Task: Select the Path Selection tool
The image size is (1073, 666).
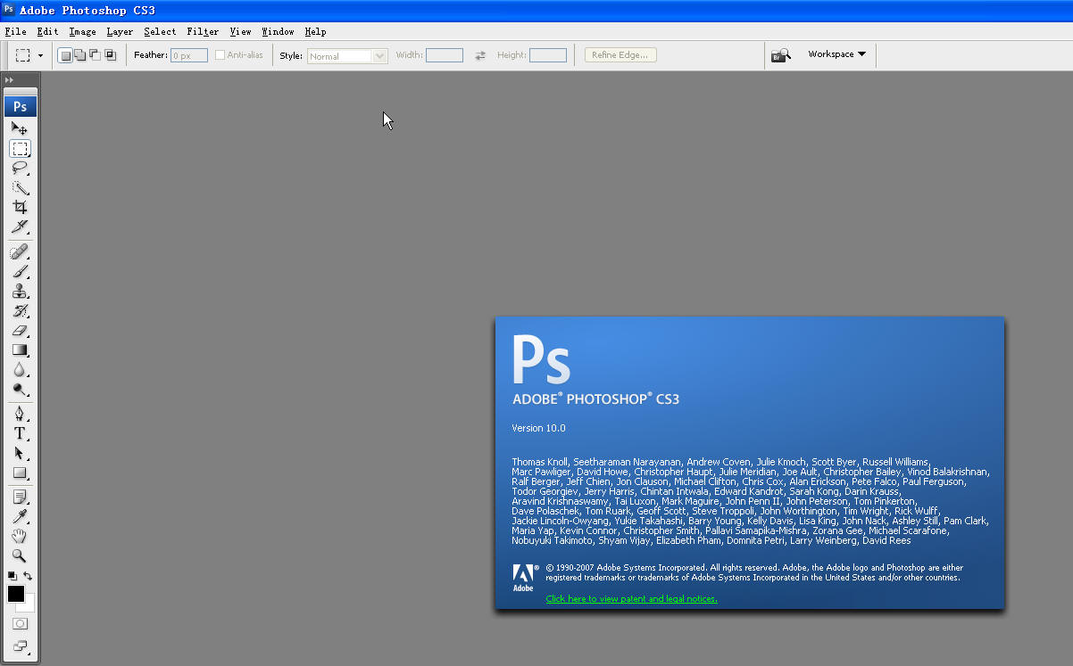Action: point(20,453)
